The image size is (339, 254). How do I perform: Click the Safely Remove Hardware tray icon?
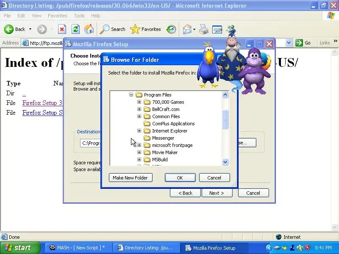tap(277, 248)
